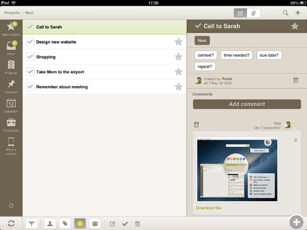Open Templates briefcase in sidebar

(11, 125)
